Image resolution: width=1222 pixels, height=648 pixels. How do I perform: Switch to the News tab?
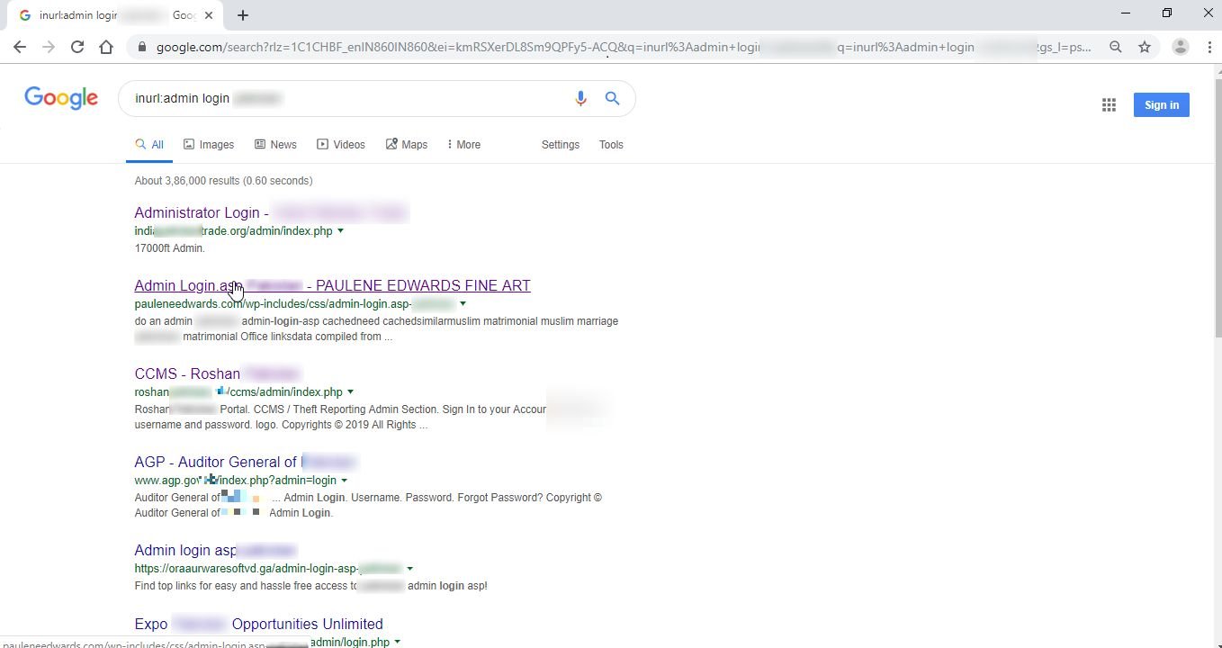pyautogui.click(x=275, y=145)
